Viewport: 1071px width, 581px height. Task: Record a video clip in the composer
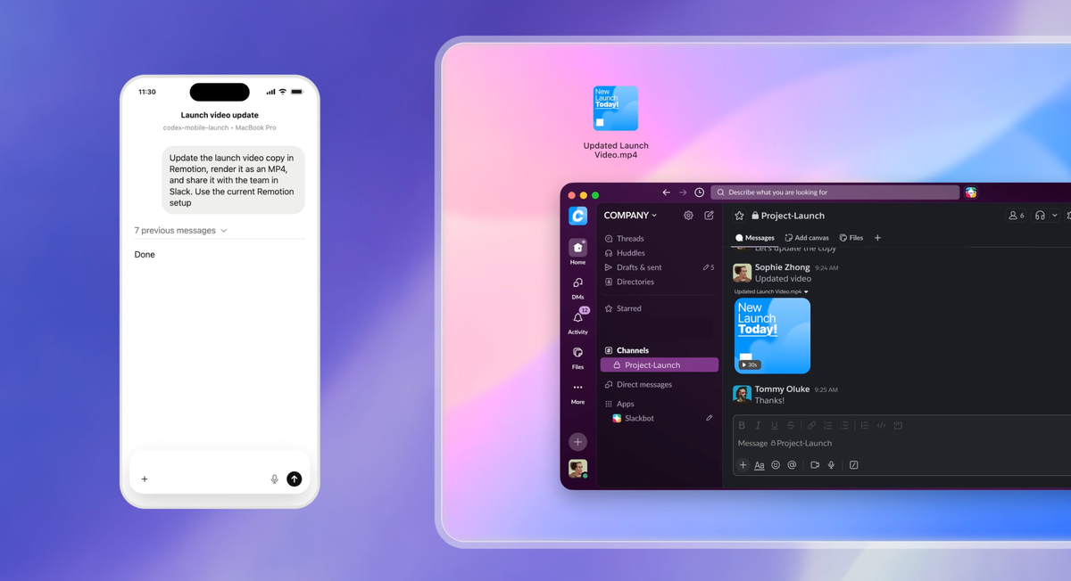click(x=815, y=465)
